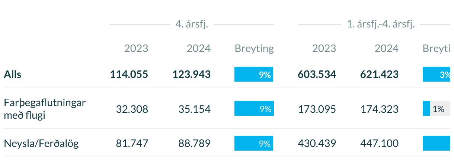Image resolution: width=454 pixels, height=161 pixels.
Task: Click the 2023 column under 4. ársfj.
Action: coord(136,48)
